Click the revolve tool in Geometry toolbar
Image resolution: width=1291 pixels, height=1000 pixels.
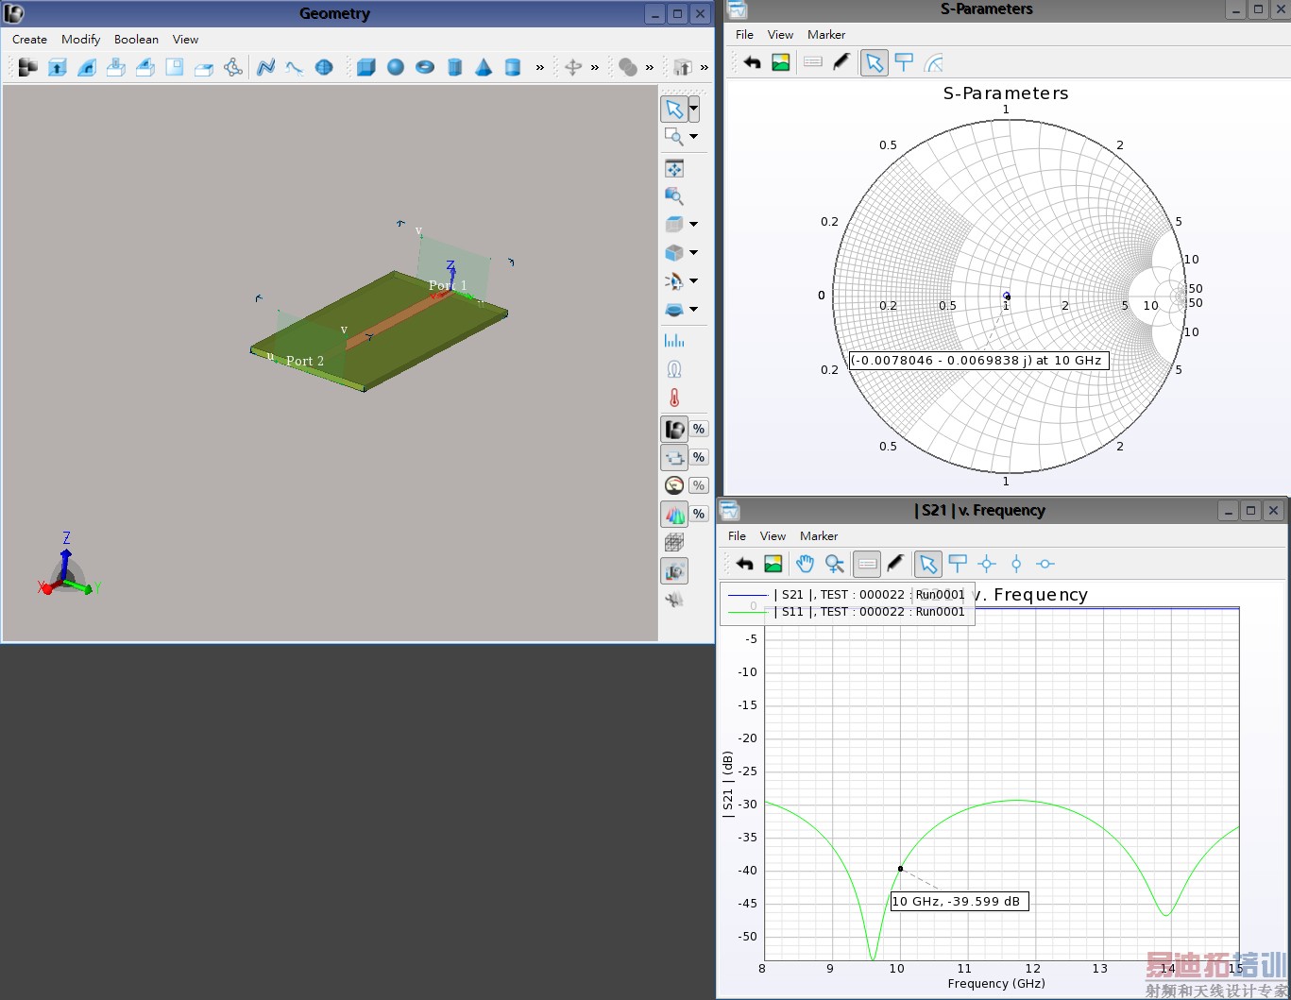87,67
